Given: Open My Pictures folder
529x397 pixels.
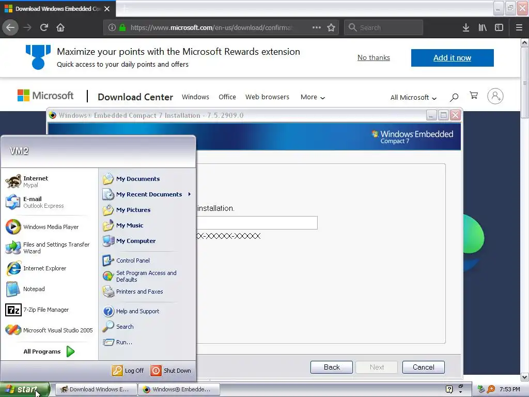Looking at the screenshot, I should click(147, 210).
